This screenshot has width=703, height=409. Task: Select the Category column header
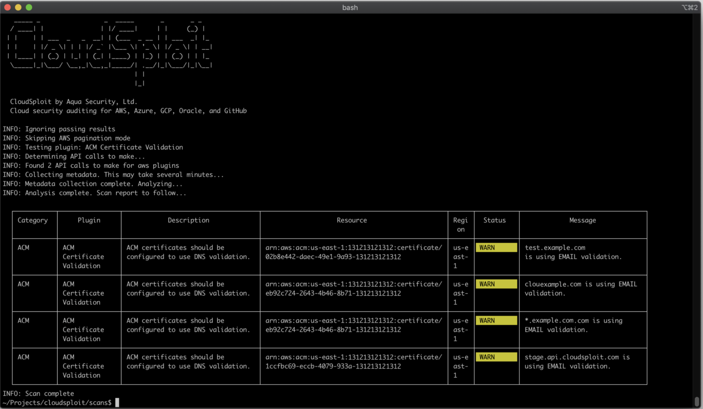(x=32, y=220)
